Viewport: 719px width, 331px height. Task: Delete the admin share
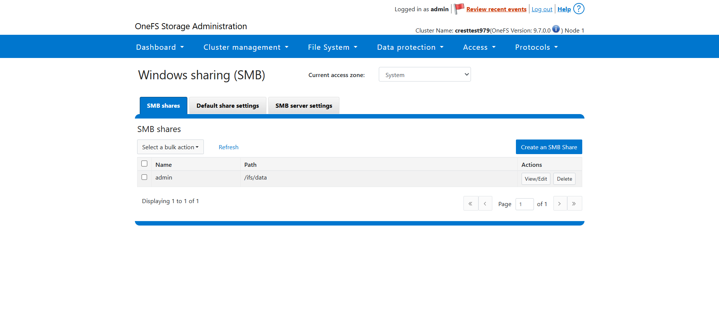pos(564,179)
